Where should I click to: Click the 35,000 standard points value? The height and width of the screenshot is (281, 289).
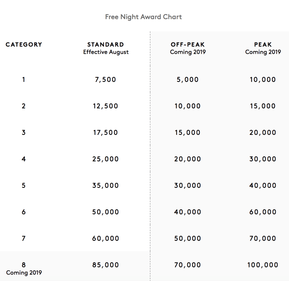[106, 186]
